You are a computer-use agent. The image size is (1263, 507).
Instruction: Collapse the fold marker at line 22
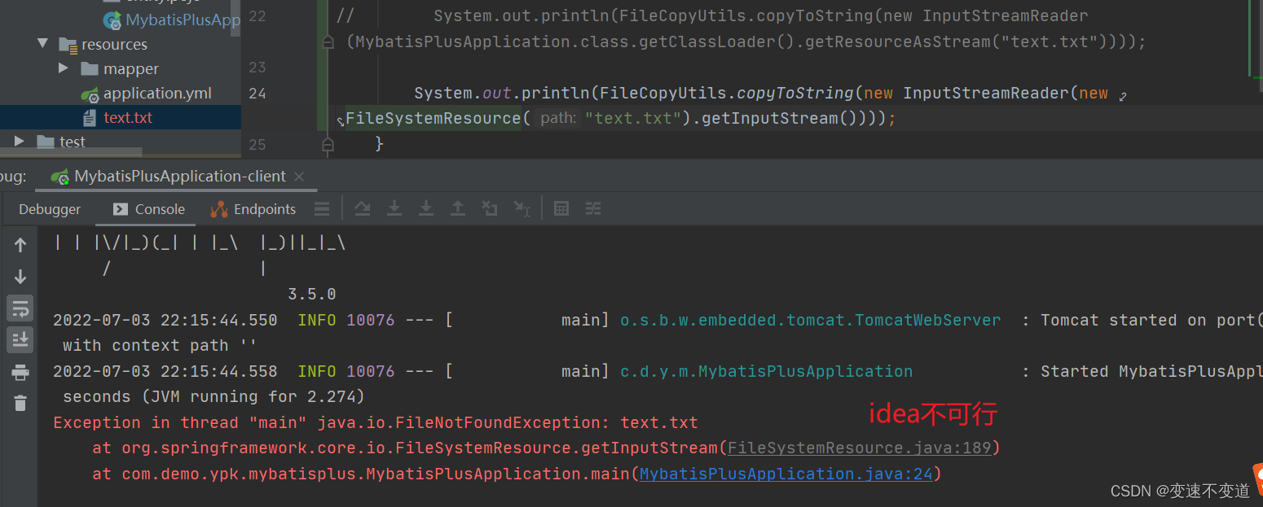[328, 42]
